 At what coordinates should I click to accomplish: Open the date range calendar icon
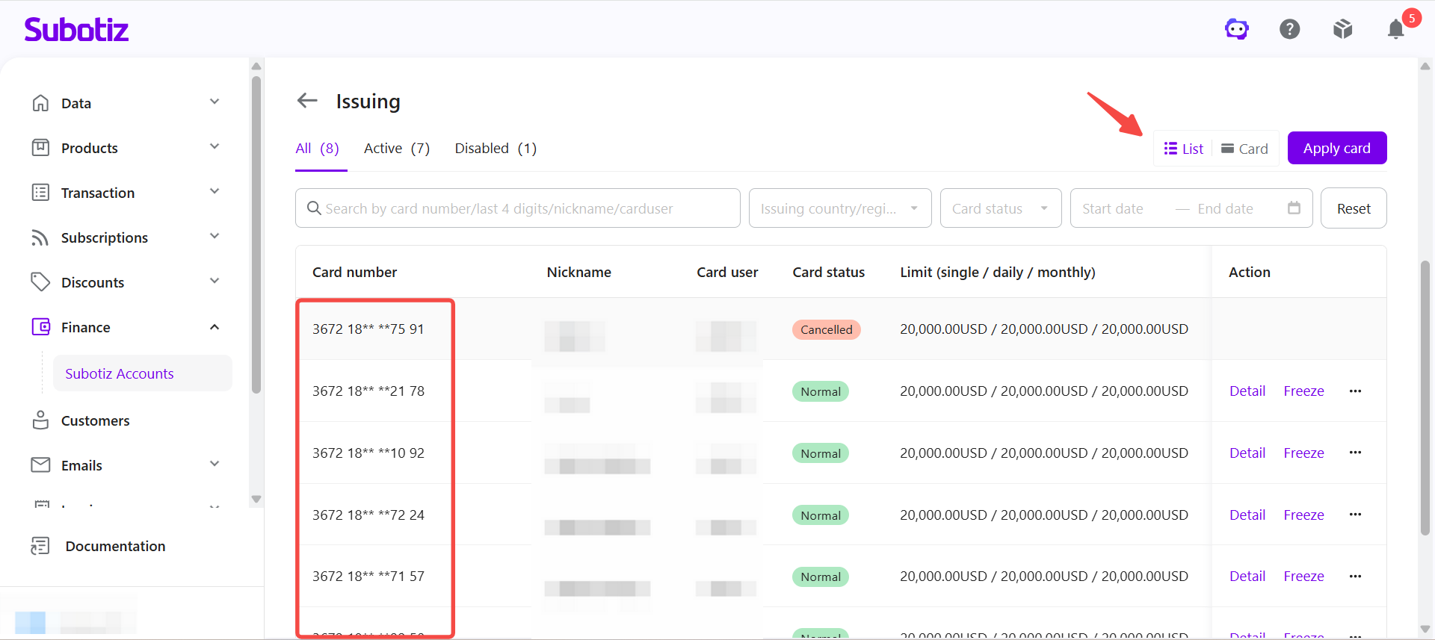(1294, 208)
